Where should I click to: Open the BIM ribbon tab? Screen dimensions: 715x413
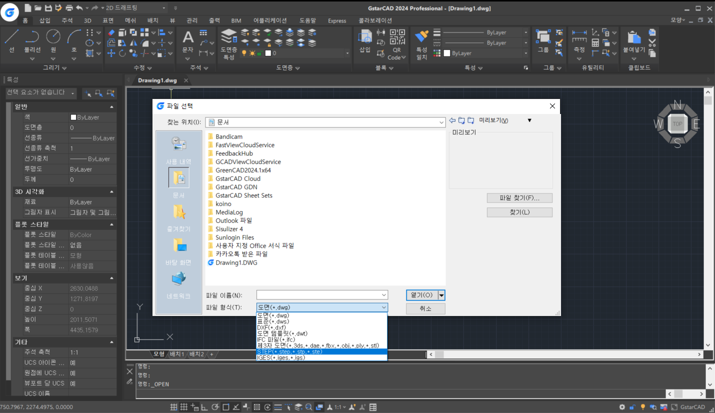tap(236, 20)
